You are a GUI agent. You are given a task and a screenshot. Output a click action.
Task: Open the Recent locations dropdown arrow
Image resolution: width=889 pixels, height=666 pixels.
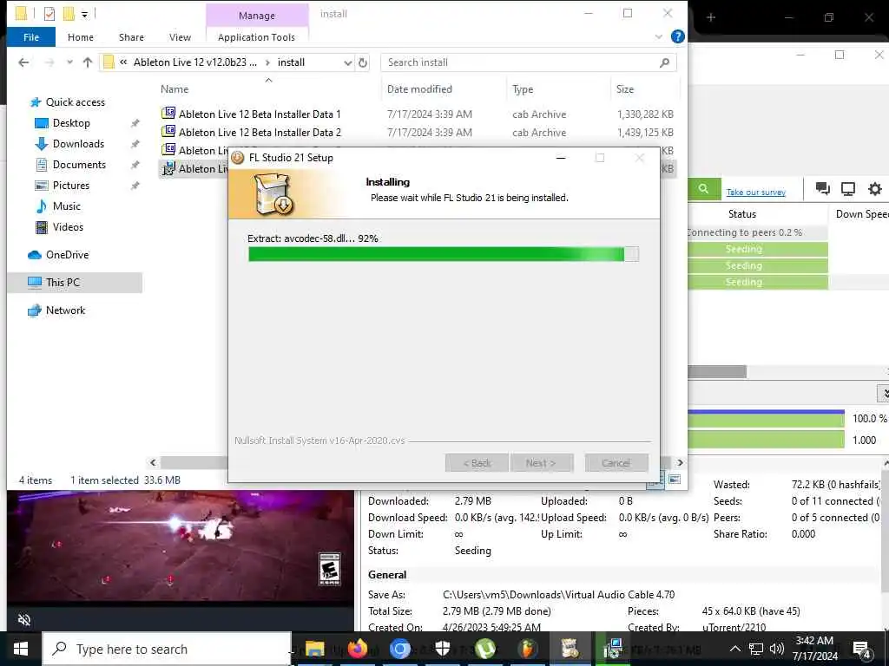(69, 62)
